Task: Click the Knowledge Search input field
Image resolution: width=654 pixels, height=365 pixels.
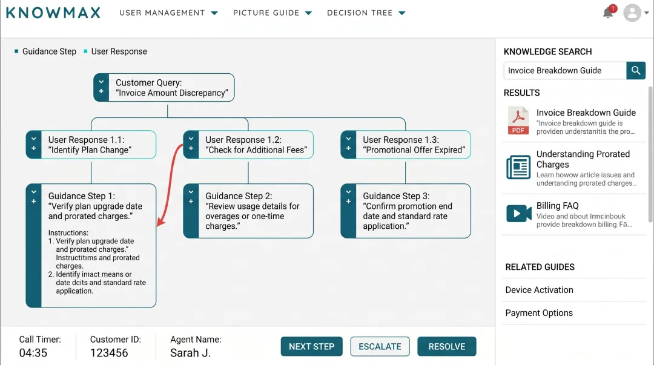Action: pyautogui.click(x=565, y=70)
